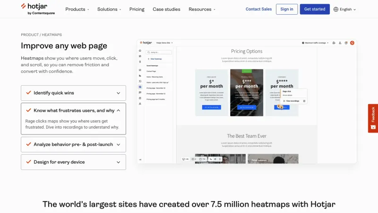Open the Case studies page

click(166, 9)
